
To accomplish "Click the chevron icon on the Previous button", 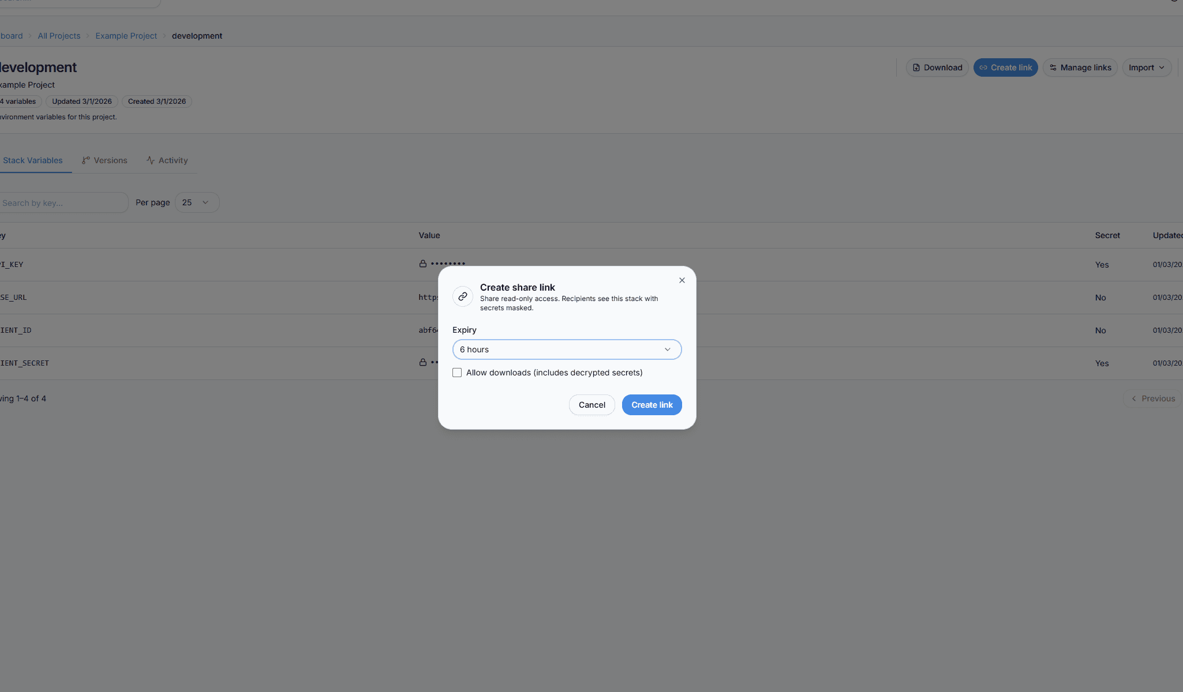I will [1134, 398].
